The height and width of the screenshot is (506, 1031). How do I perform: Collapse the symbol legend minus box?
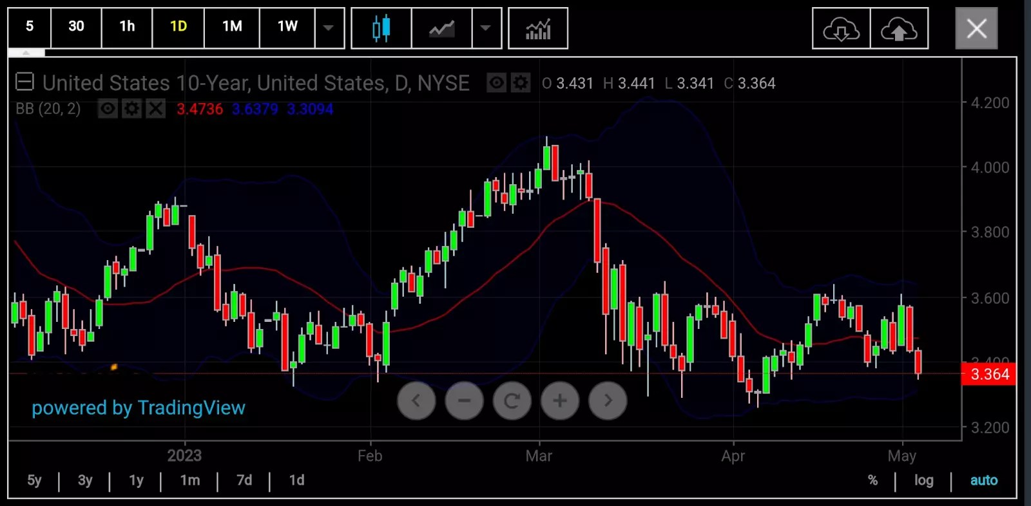[24, 82]
